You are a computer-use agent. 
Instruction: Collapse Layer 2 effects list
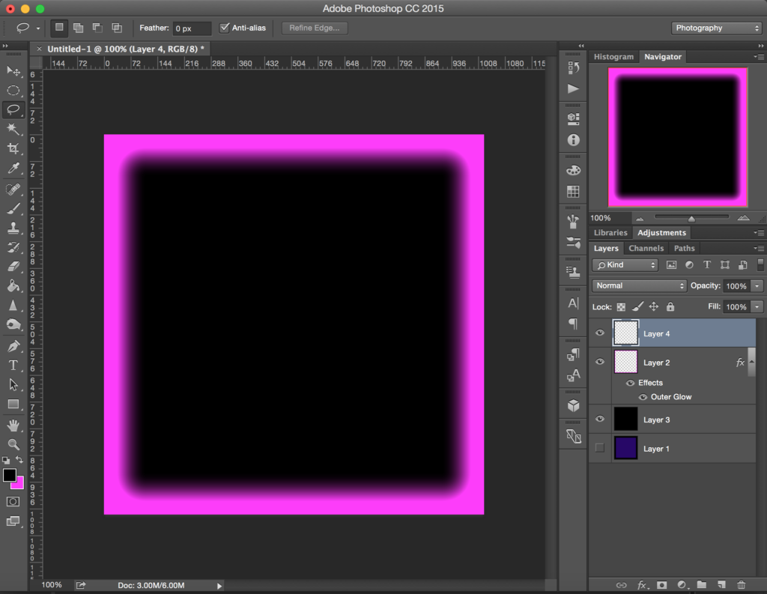[752, 362]
